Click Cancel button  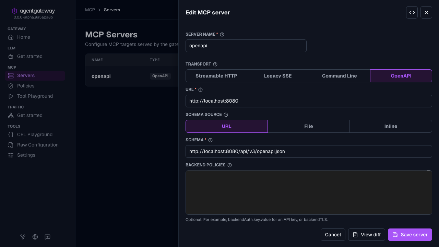coord(333,235)
